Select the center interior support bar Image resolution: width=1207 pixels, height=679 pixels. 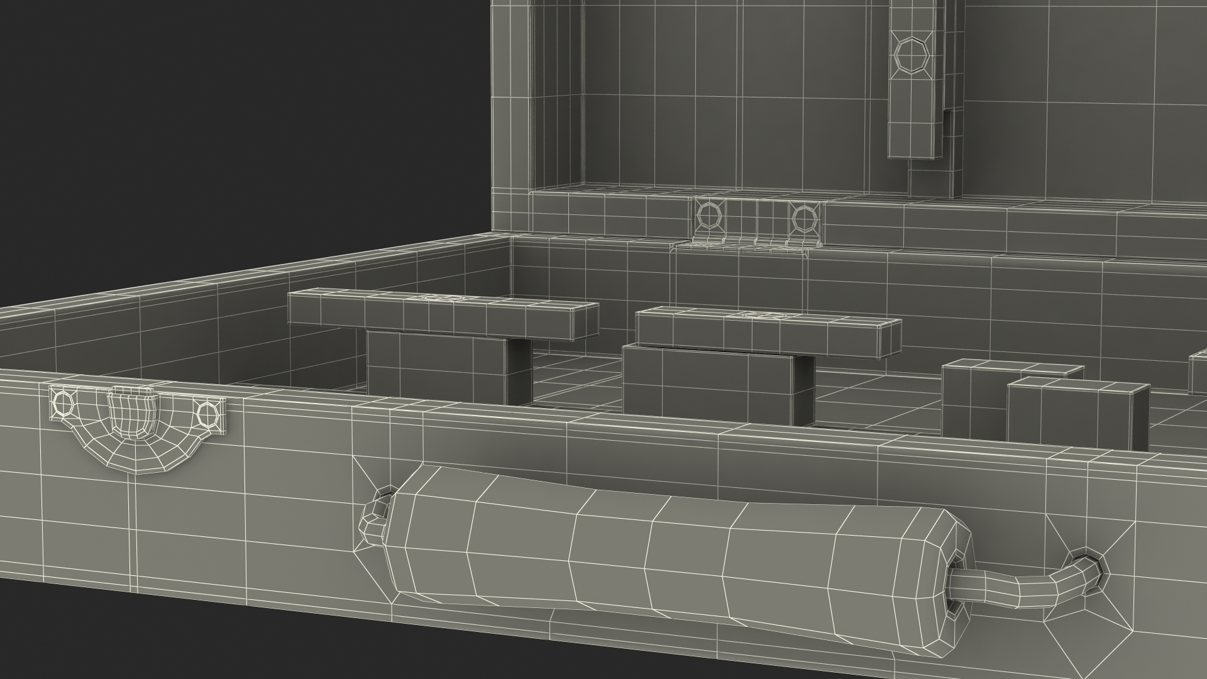coord(767,333)
